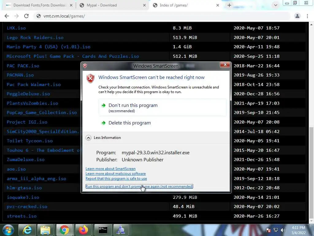Viewport: 314px width, 236px height.
Task: Go back using the browser back arrow
Action: tap(7, 16)
